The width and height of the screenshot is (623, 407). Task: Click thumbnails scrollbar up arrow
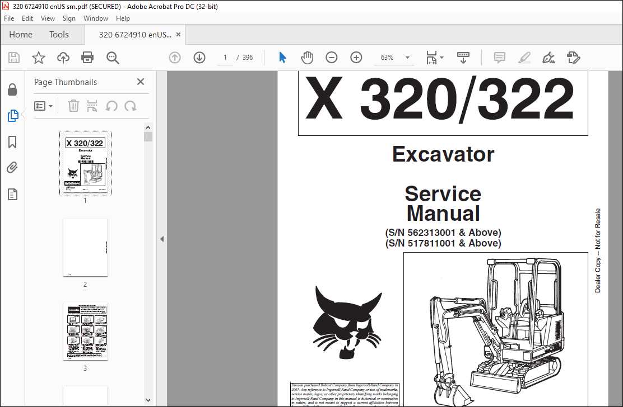(148, 127)
